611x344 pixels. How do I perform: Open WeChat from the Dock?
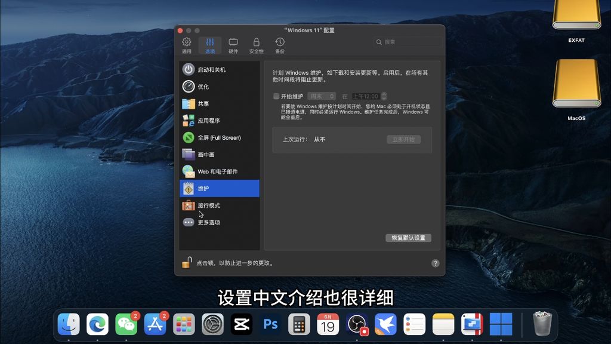pyautogui.click(x=126, y=324)
